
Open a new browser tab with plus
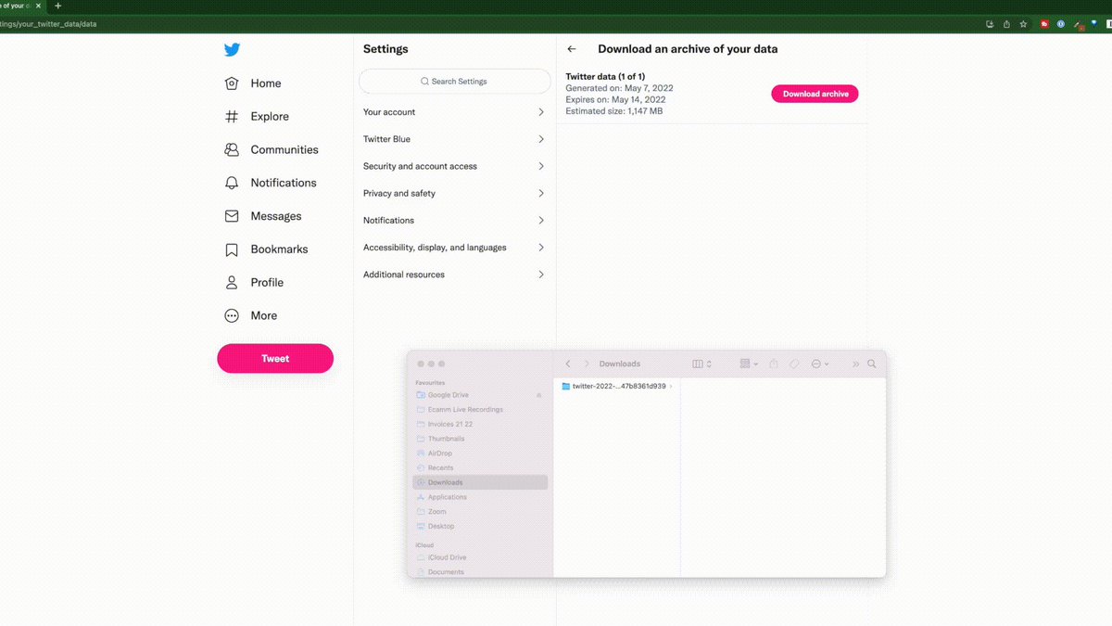point(57,6)
